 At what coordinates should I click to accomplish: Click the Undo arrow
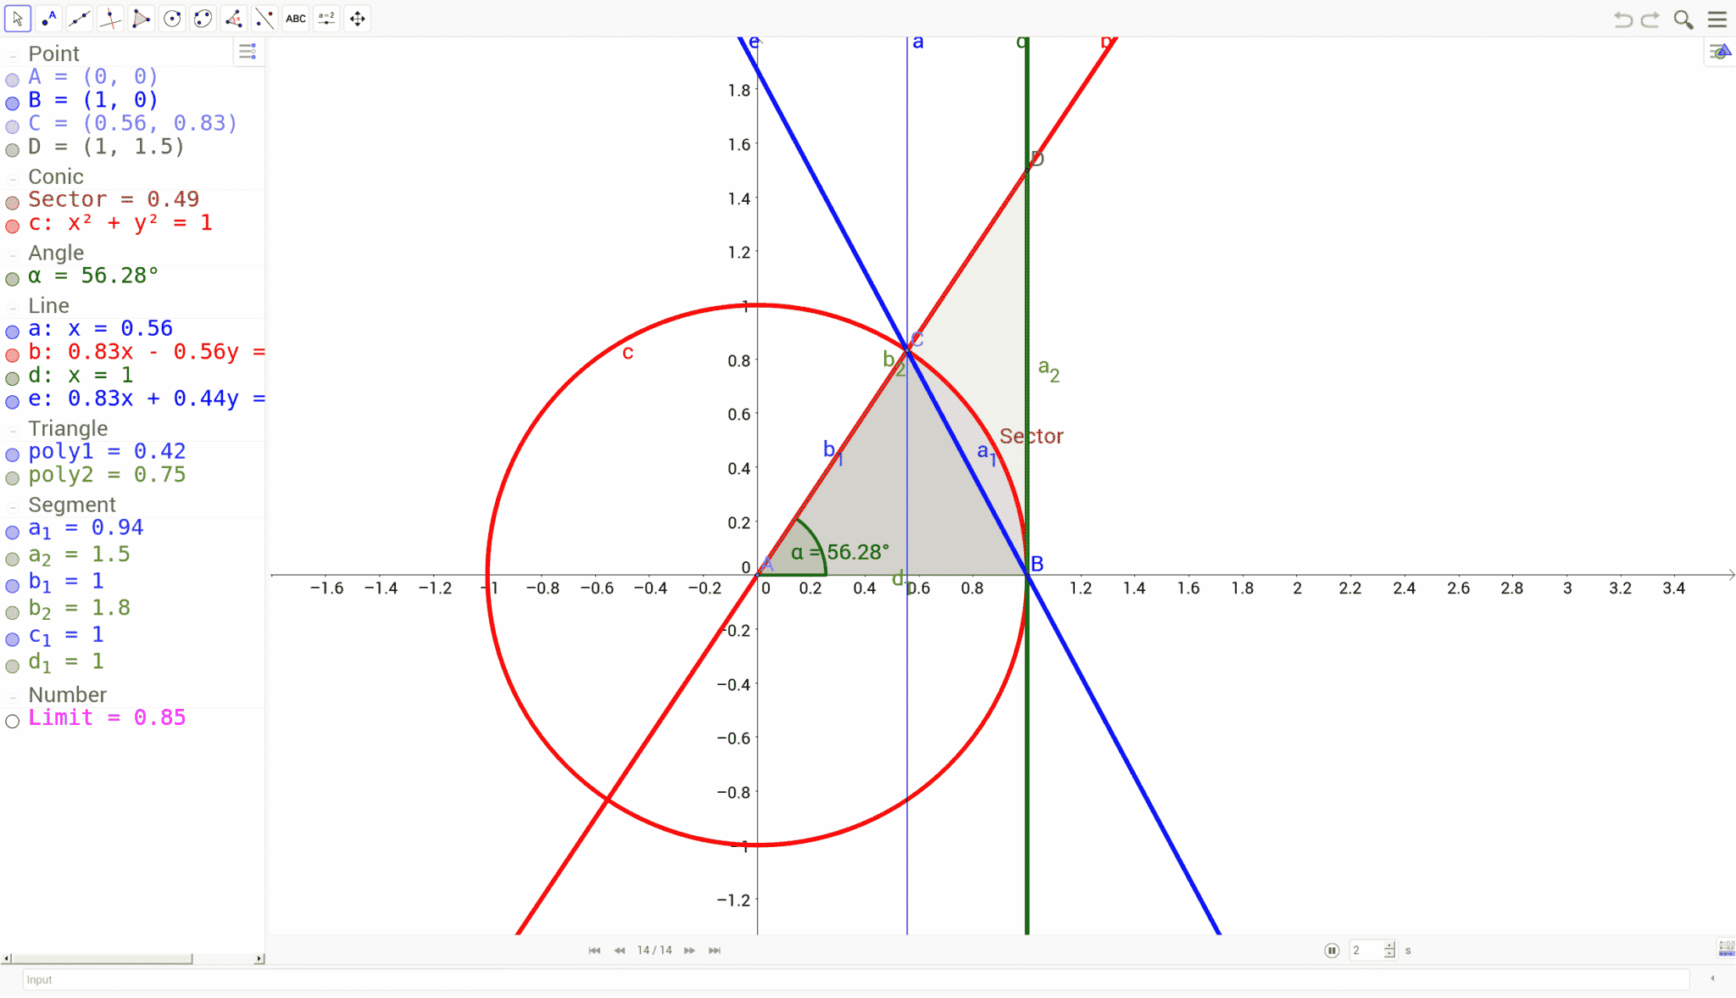(x=1622, y=19)
